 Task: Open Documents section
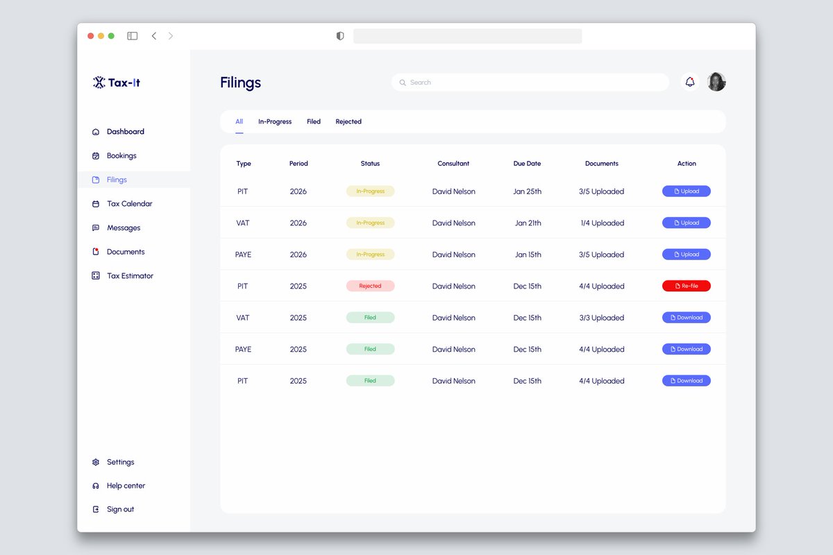point(126,252)
